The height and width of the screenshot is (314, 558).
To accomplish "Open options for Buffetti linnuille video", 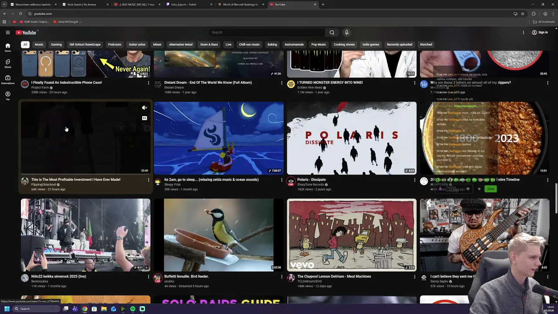I will [282, 276].
